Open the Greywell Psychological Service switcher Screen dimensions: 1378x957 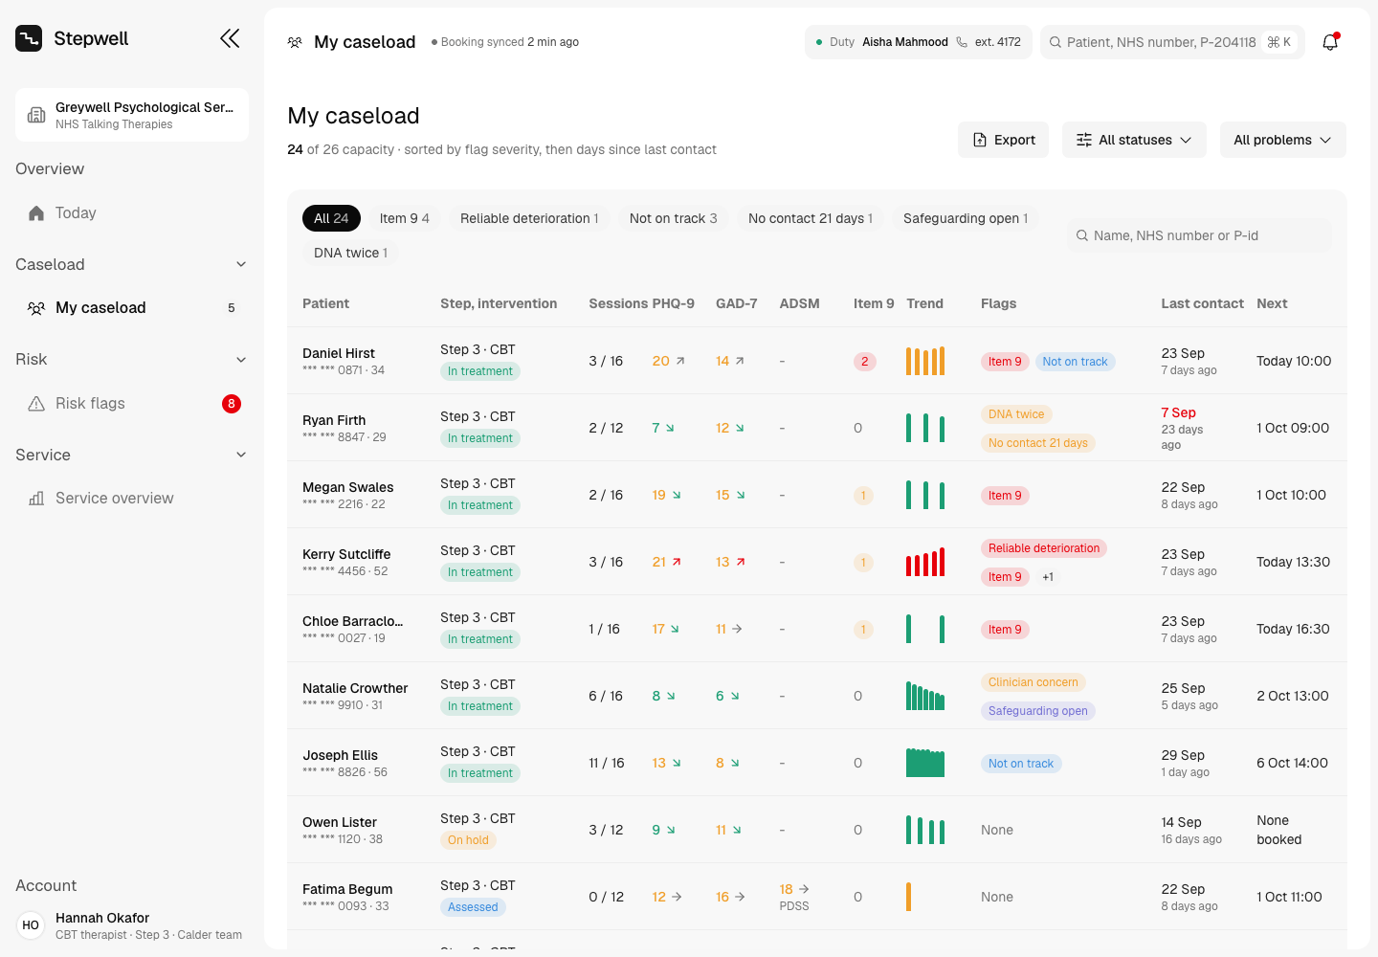click(x=132, y=115)
